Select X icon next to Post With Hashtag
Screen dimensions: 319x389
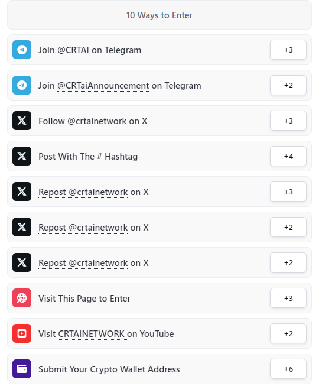coord(22,156)
